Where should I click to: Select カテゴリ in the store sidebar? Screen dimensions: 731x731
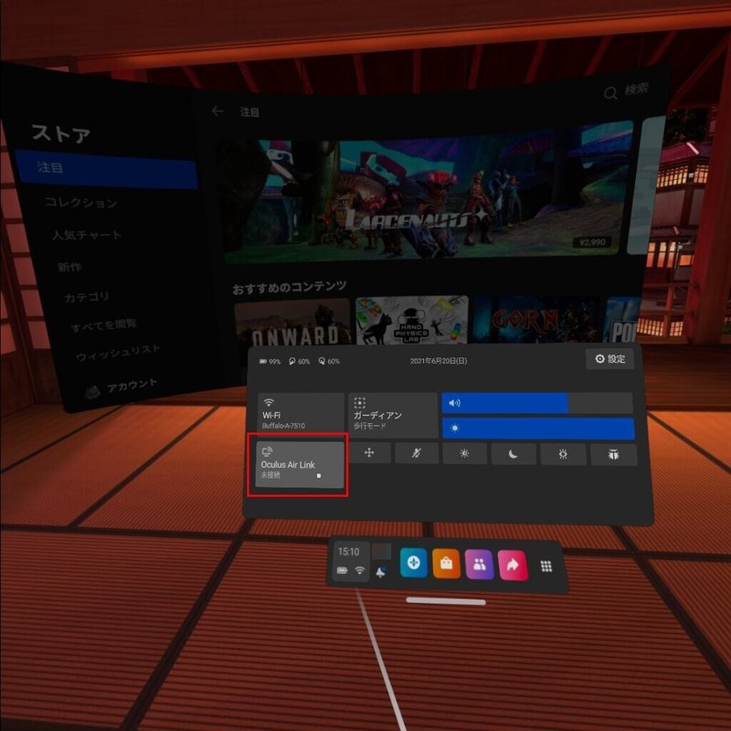tap(87, 297)
